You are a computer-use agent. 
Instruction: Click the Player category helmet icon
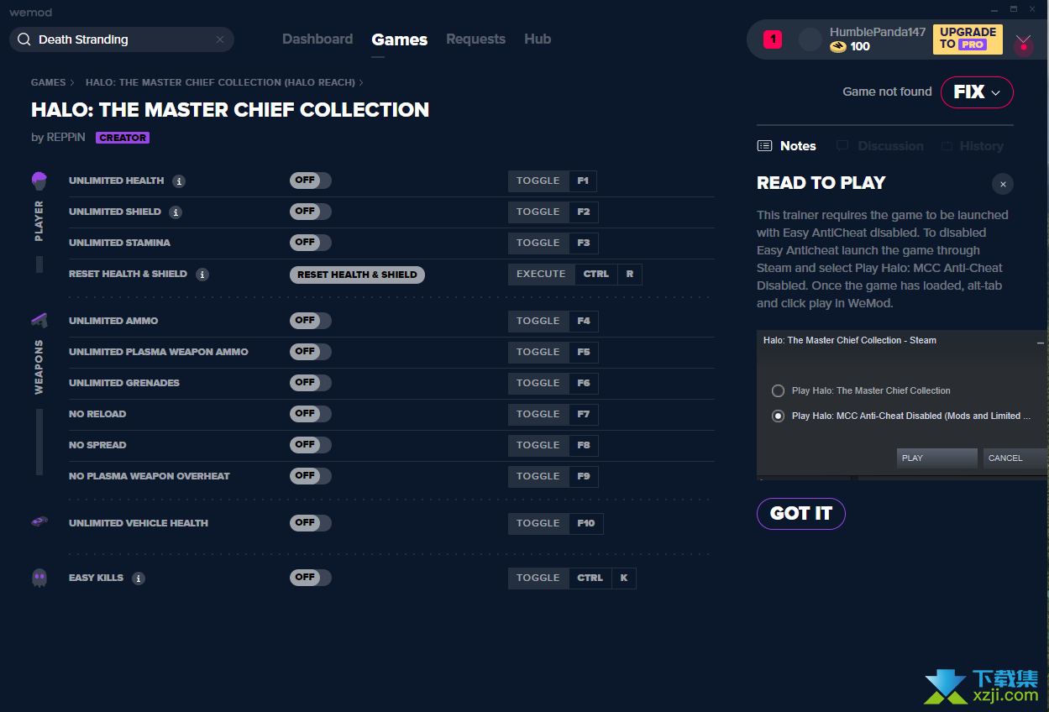tap(39, 181)
